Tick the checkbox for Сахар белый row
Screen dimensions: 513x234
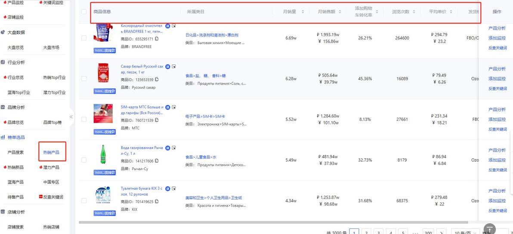[x=84, y=79]
